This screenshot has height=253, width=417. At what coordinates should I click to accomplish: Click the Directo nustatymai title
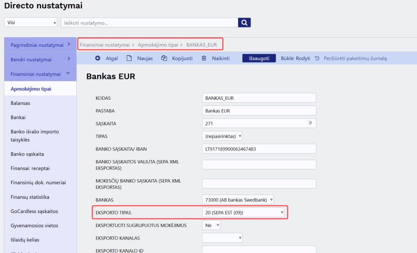point(44,6)
